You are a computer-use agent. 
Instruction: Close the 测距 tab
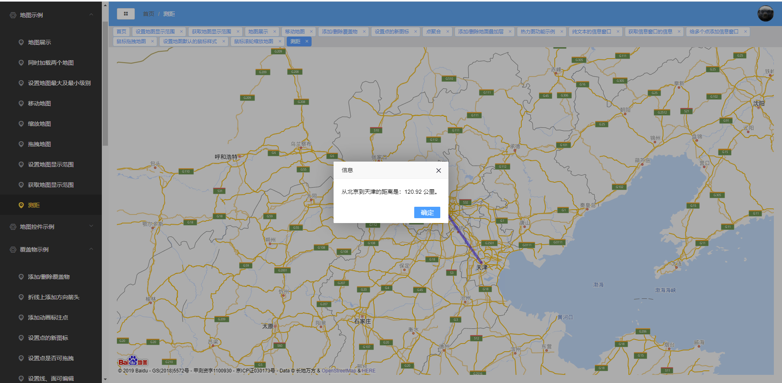(x=307, y=41)
